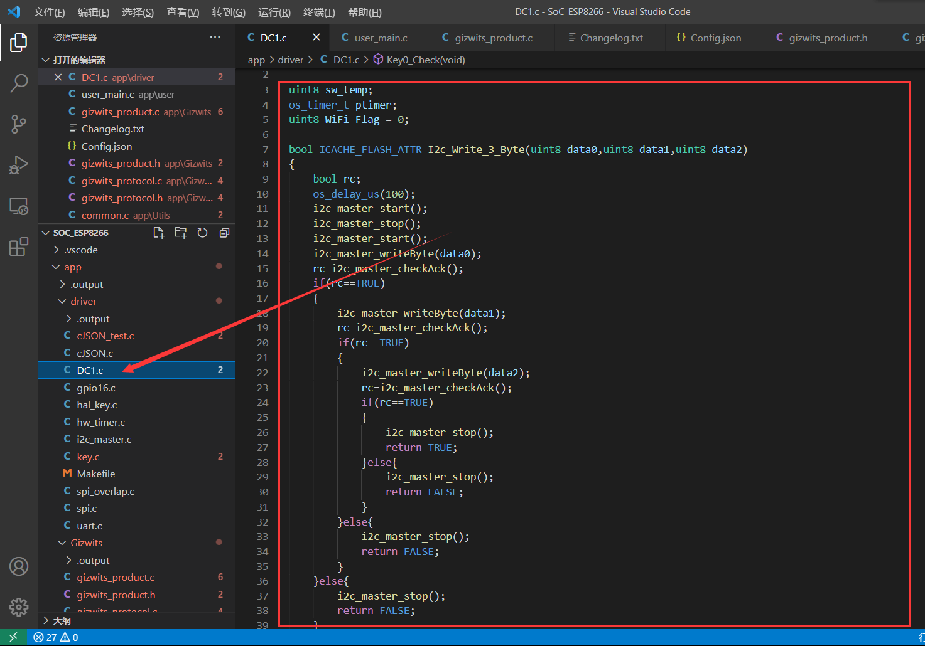Screen dimensions: 925x646
Task: Open the explorer panel more actions menu
Action: (215, 38)
